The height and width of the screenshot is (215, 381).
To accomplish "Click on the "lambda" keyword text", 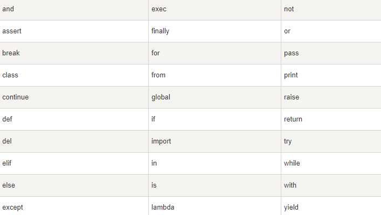I will 163,207.
